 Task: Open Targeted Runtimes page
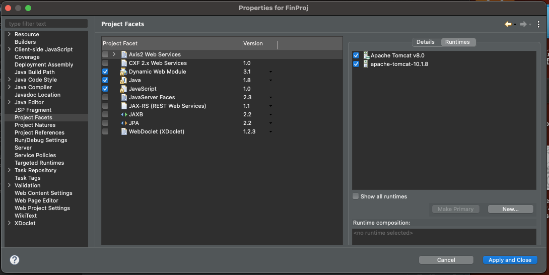[x=39, y=163]
